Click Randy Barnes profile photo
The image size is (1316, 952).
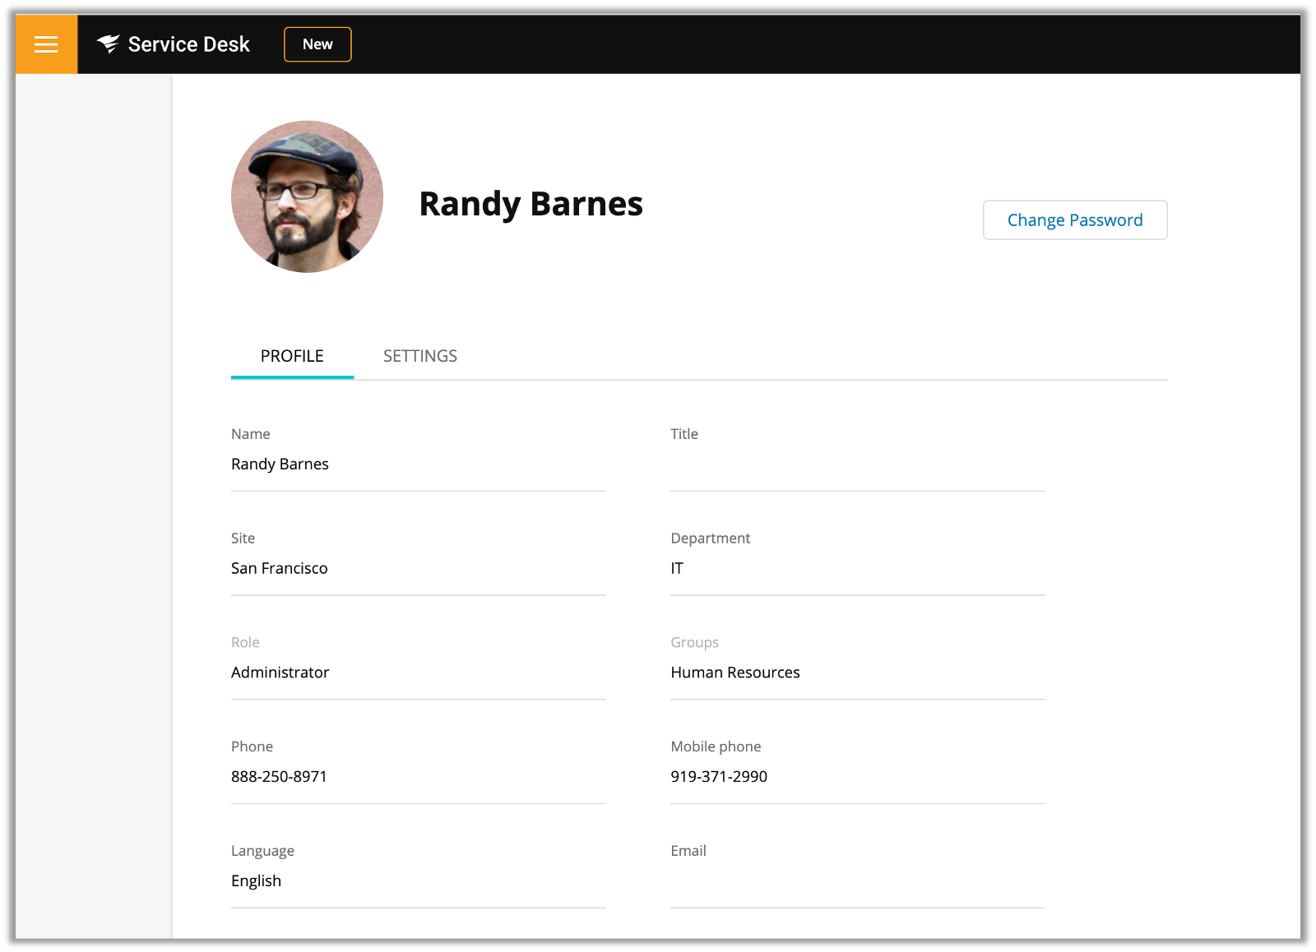coord(307,196)
